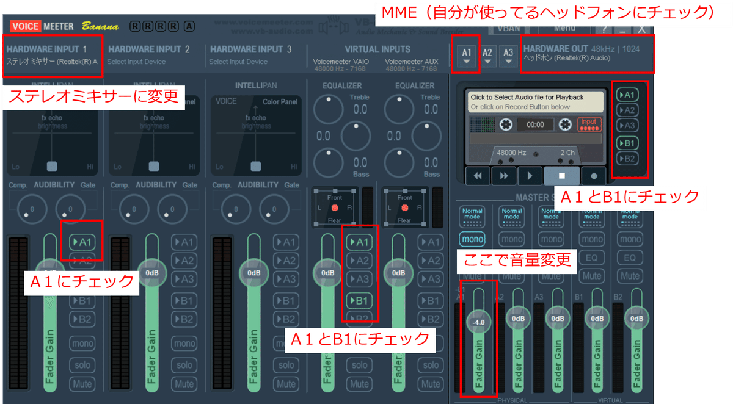Viewport: 733px width, 404px height.
Task: Toggle A1 bus on Hardware Input 1 strip
Action: [x=82, y=242]
